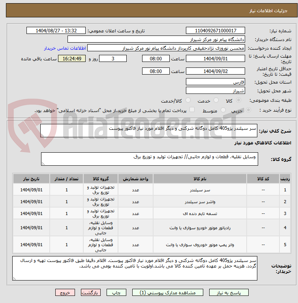
Task: Click the public announcement date field 1404/08/27
Action: (56, 30)
